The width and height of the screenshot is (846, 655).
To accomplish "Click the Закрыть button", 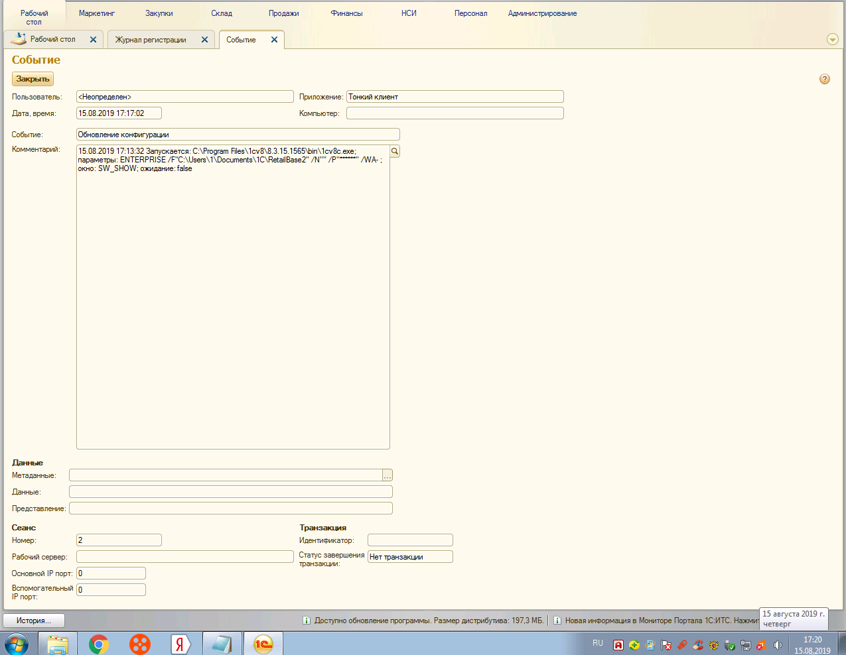I will [x=33, y=79].
